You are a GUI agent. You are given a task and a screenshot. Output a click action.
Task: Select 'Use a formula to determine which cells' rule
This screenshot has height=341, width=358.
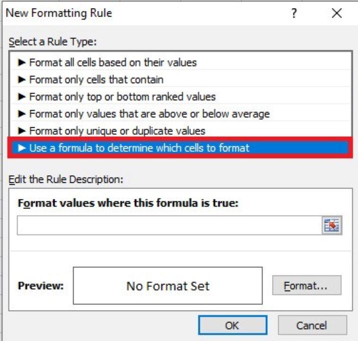tap(139, 148)
